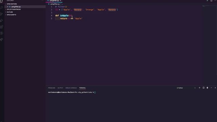217x122 pixels.
Task: Click the first 'Banana' string in the list
Action: pyautogui.click(x=78, y=9)
